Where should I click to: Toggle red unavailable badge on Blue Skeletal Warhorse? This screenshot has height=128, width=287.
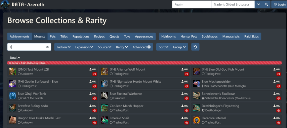pyautogui.click(x=187, y=98)
